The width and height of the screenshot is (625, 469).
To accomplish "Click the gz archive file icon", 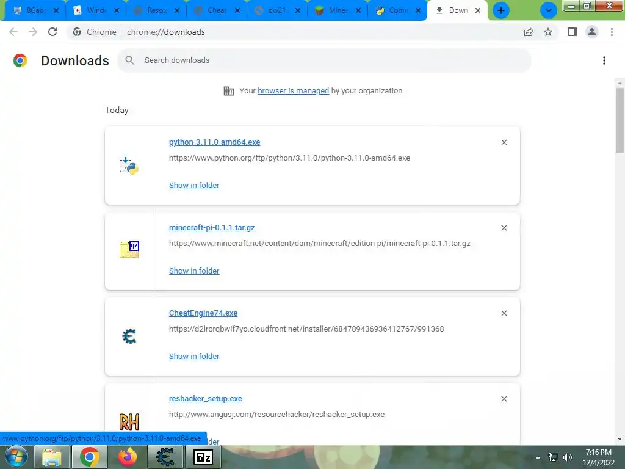I will click(129, 250).
